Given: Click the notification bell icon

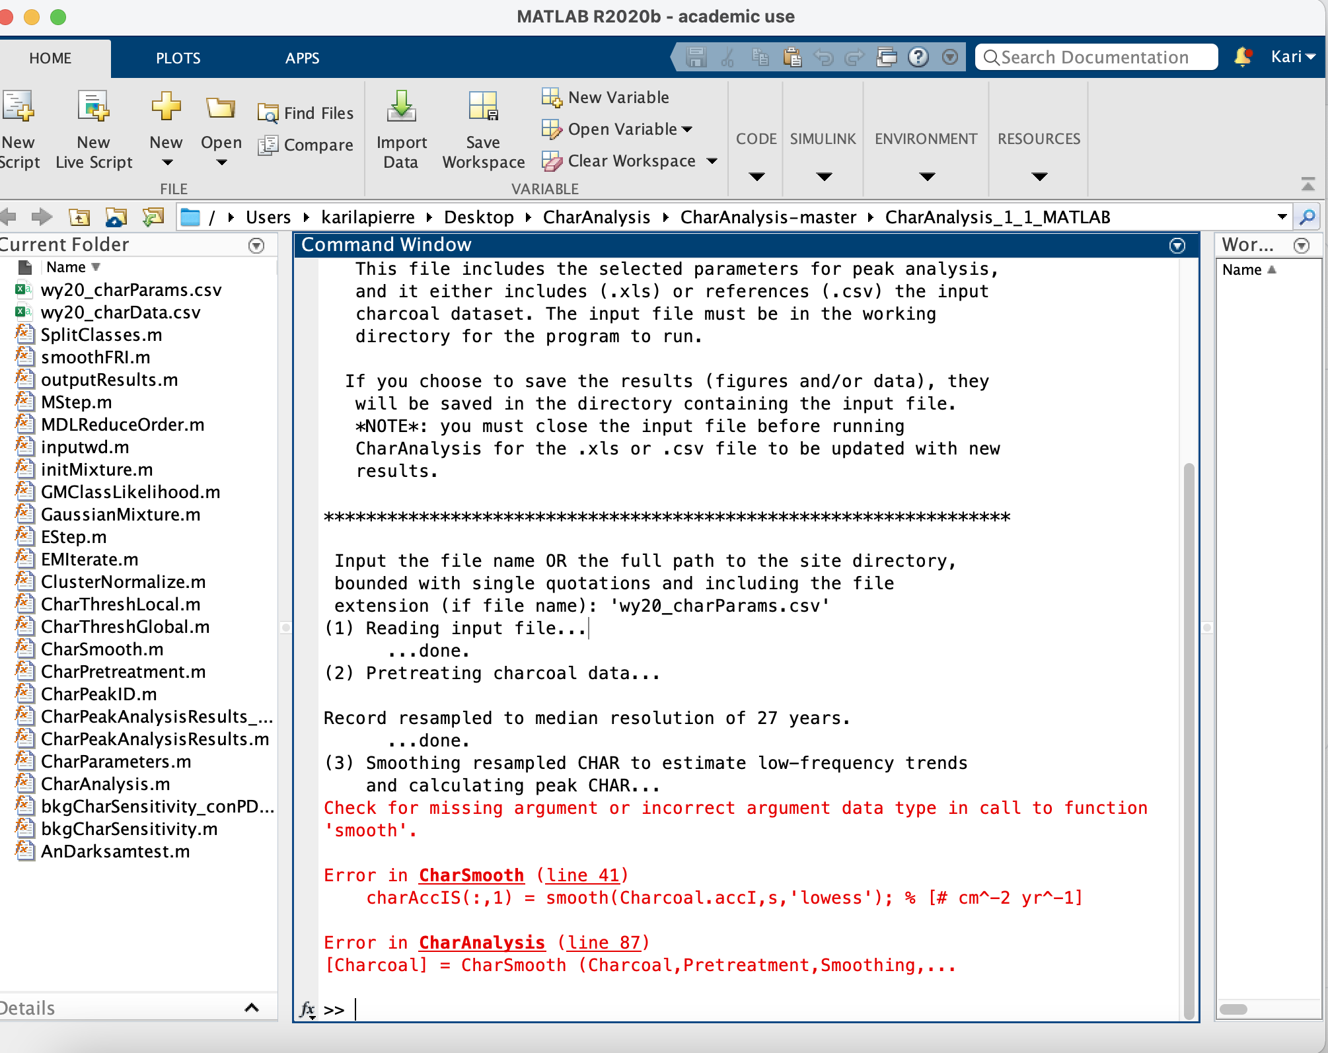Looking at the screenshot, I should click(x=1242, y=57).
